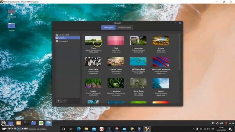Choose the Small Town wallpaper thumbnail
Screen dimensions: 235x132
click(116, 62)
